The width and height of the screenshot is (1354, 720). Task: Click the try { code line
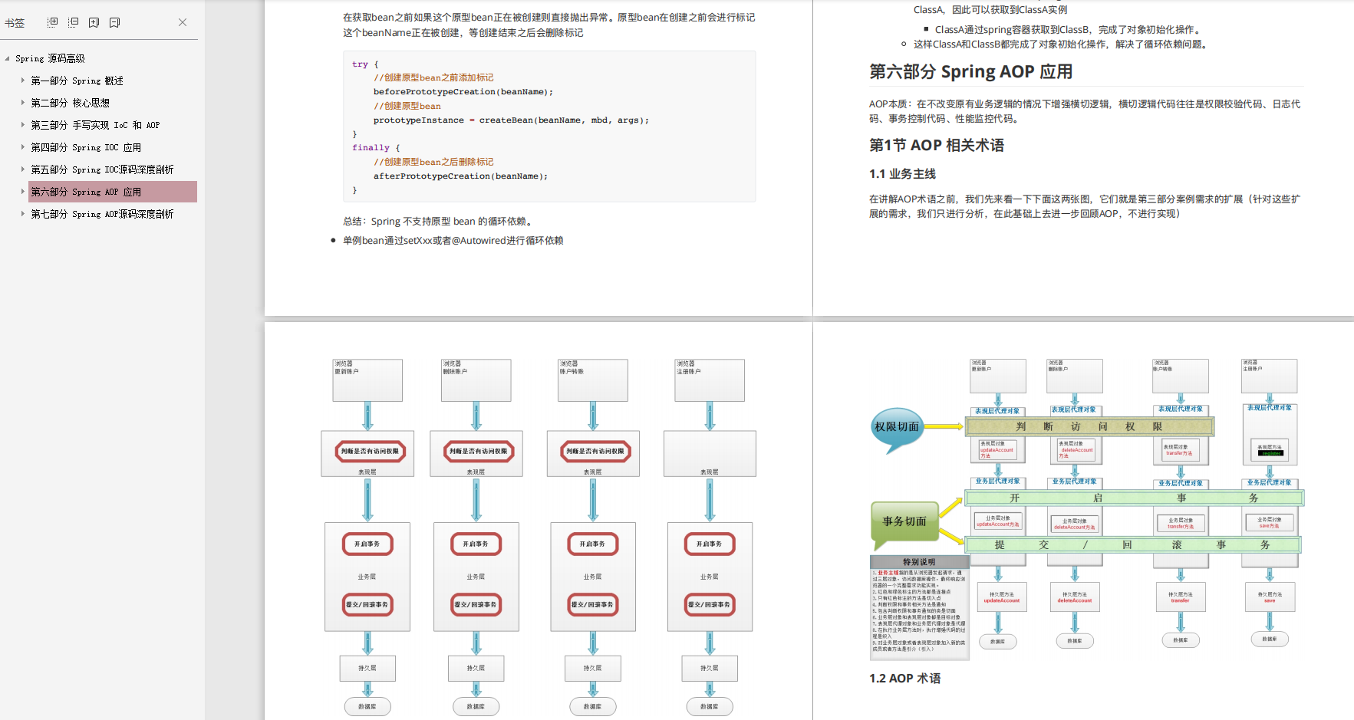pos(365,64)
